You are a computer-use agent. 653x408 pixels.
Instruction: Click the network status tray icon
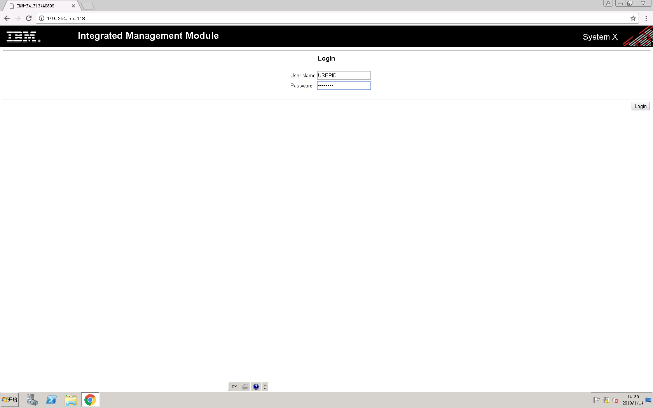(x=606, y=400)
